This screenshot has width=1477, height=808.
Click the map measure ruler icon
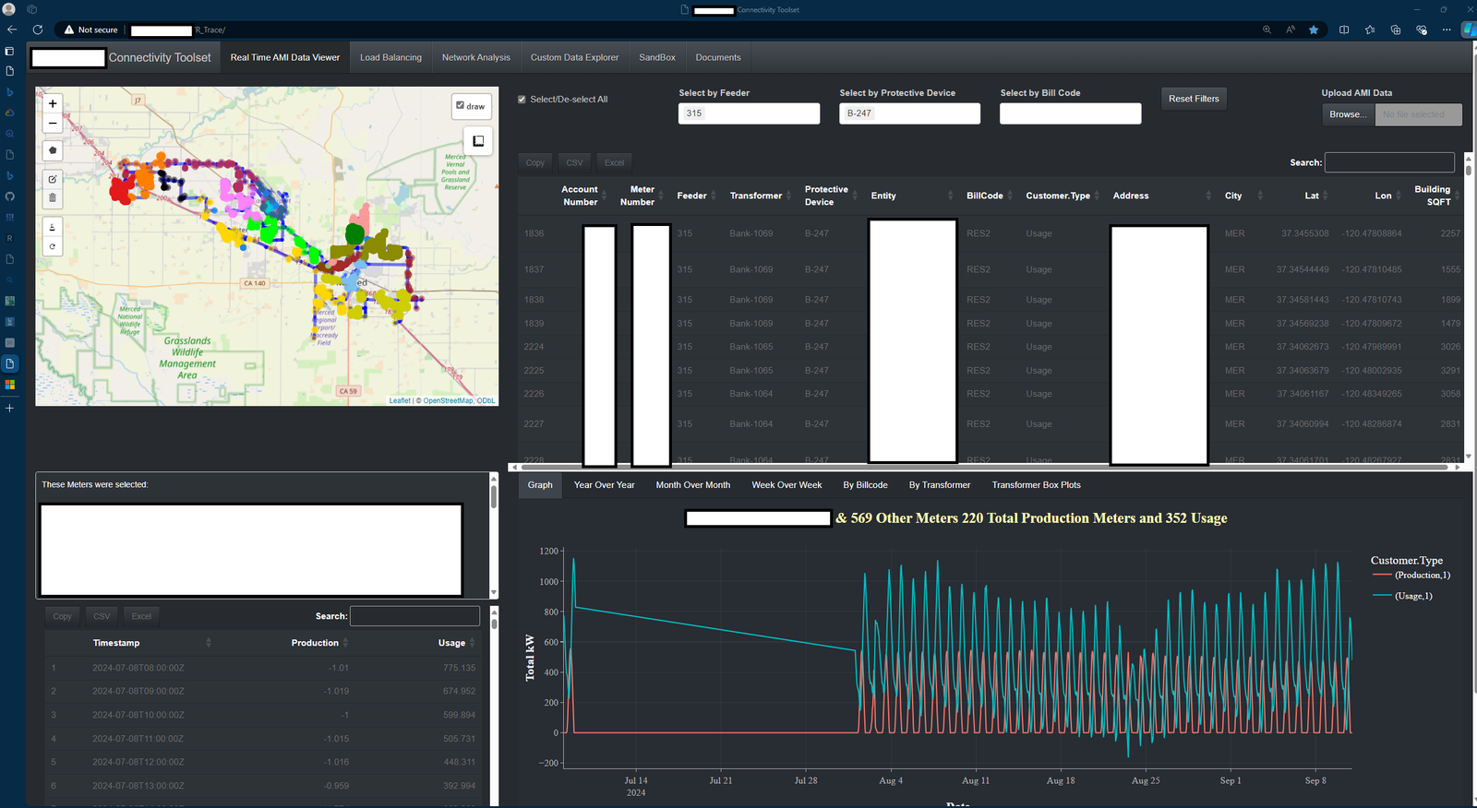(53, 227)
